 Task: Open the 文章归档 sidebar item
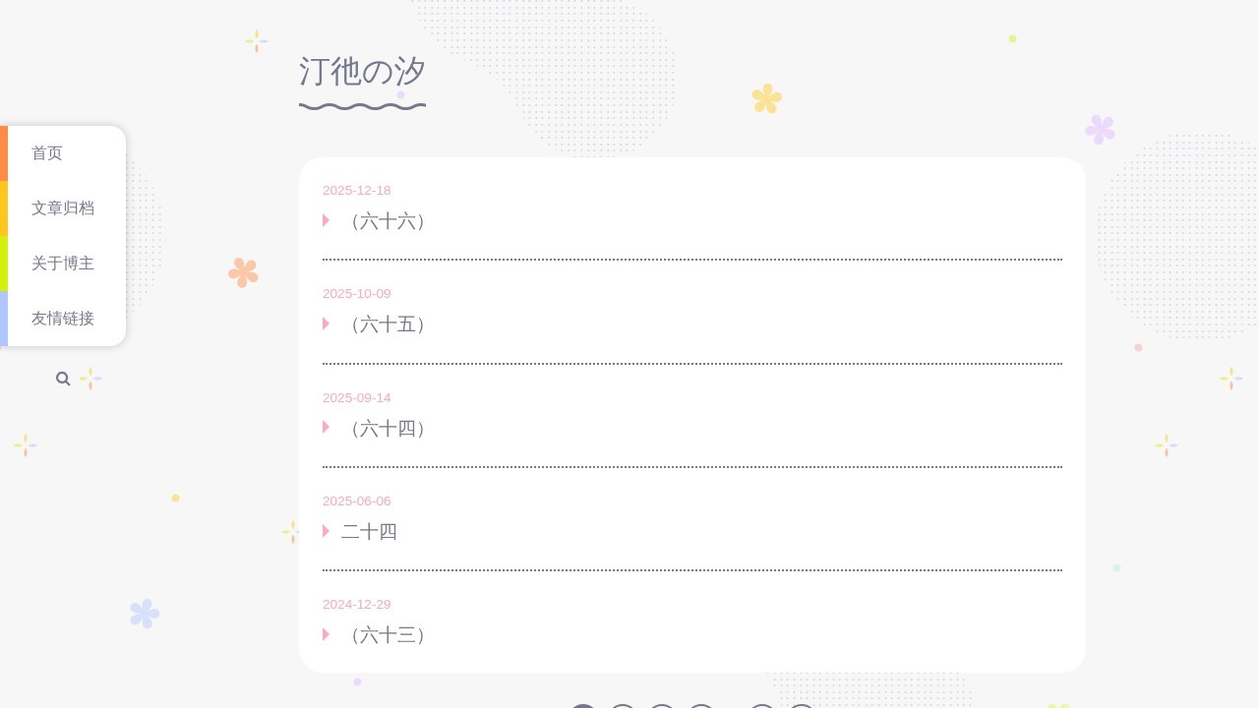tap(63, 208)
